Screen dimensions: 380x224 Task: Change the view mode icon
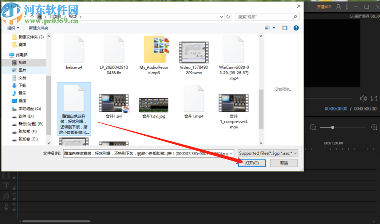coord(267,28)
